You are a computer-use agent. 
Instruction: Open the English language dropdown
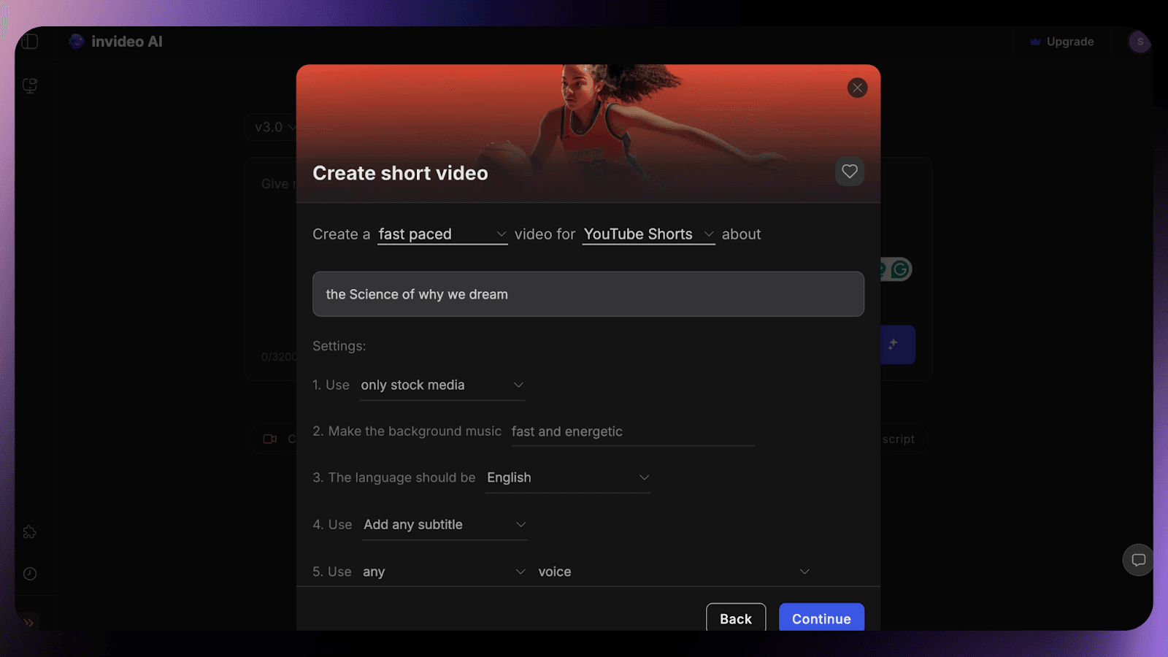(x=568, y=478)
